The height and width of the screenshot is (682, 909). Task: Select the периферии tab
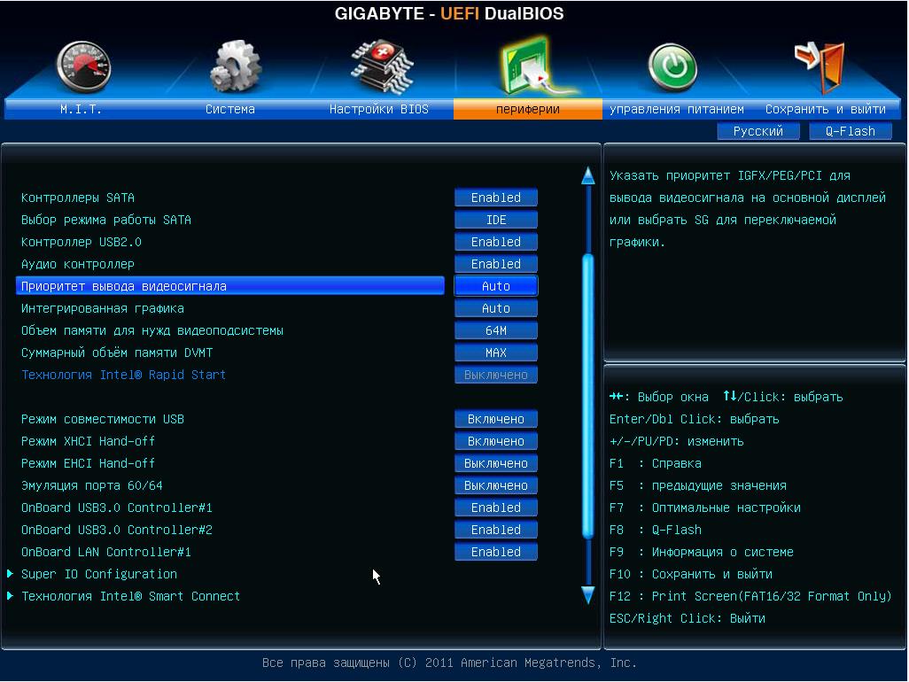527,109
